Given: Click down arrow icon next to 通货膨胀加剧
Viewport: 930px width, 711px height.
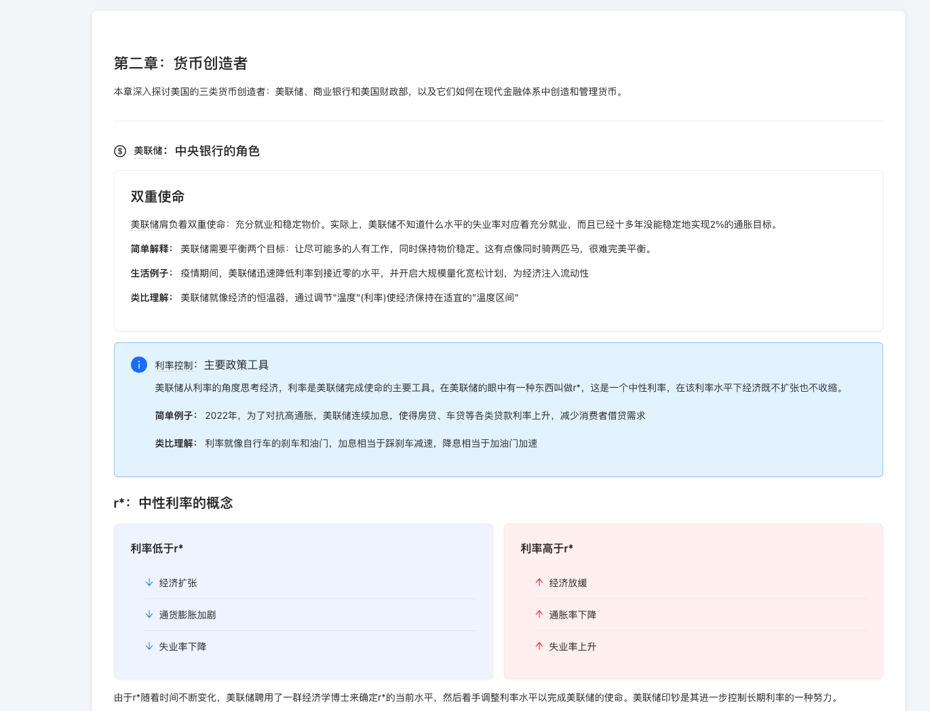Looking at the screenshot, I should 149,615.
